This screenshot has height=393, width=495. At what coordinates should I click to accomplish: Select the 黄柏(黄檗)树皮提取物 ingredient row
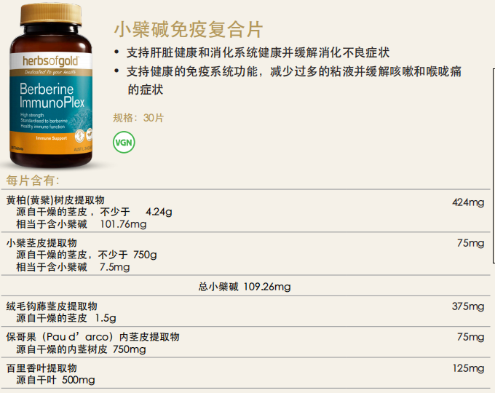click(245, 211)
